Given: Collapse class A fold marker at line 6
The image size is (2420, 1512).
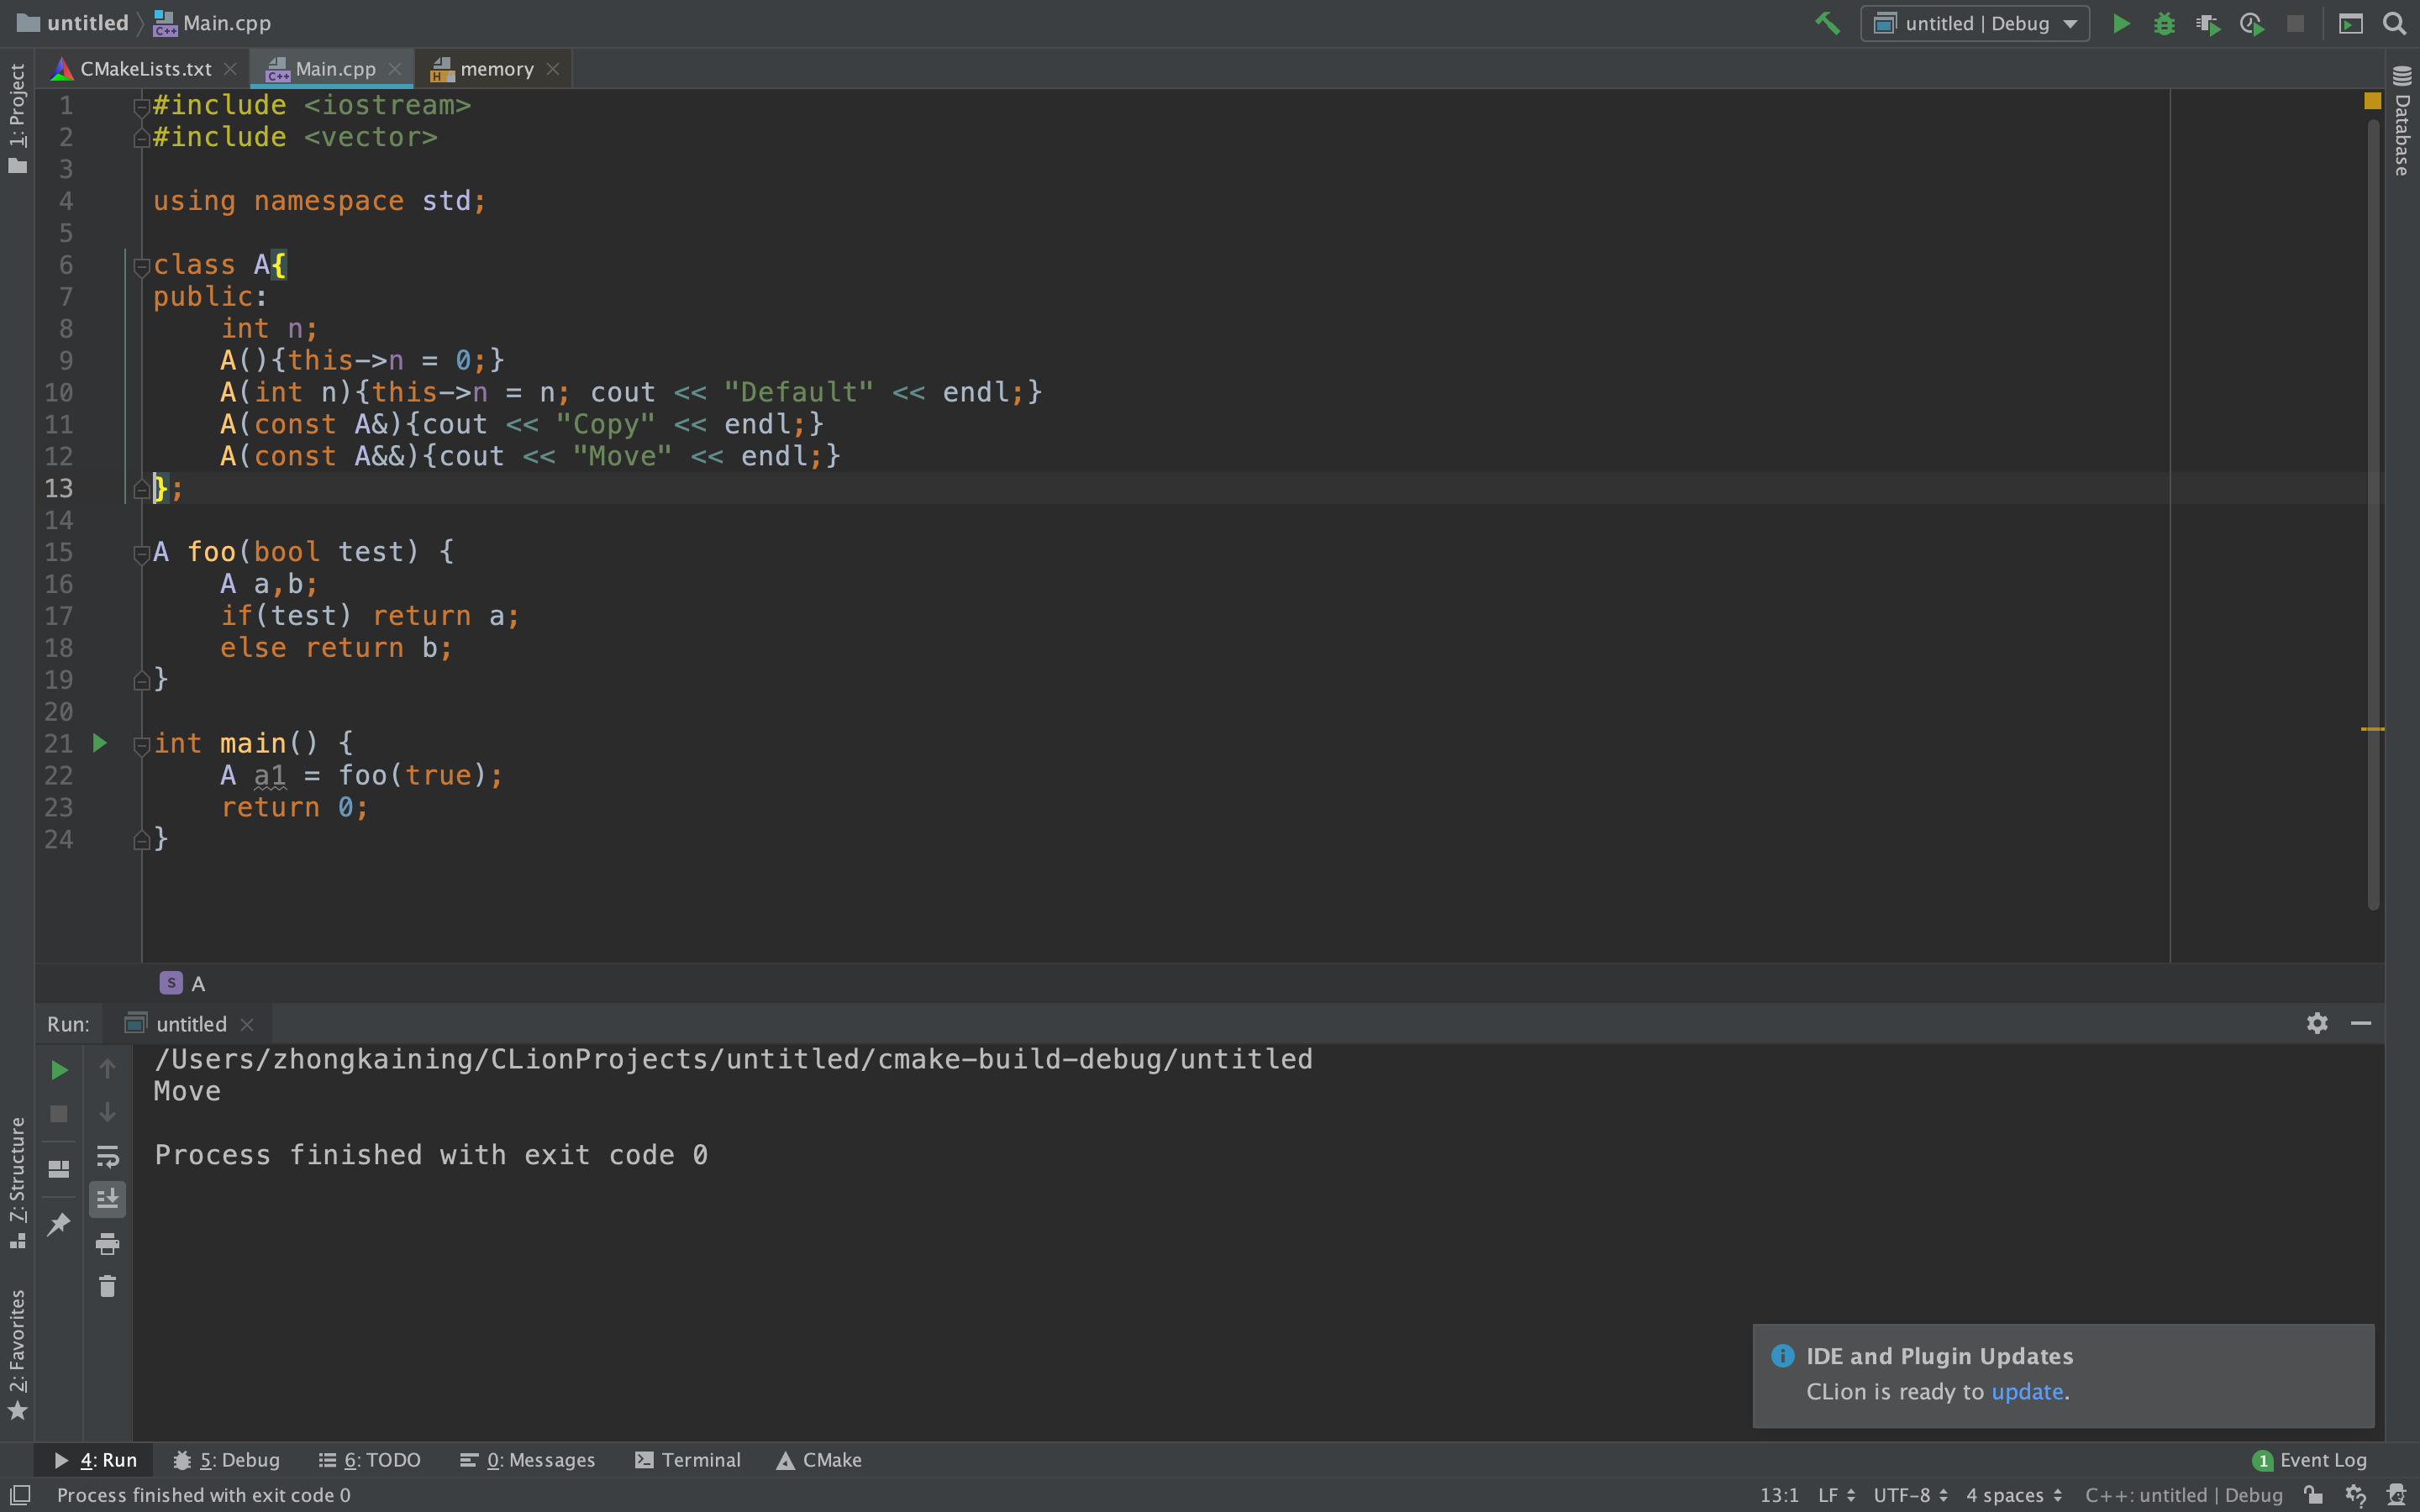Looking at the screenshot, I should (x=141, y=266).
